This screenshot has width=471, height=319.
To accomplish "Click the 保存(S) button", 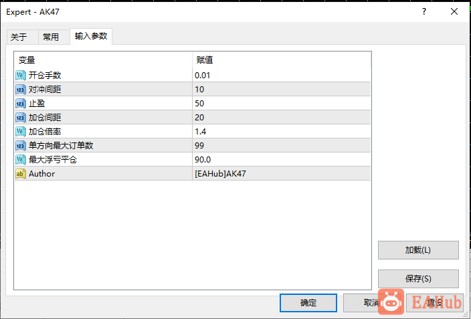I will point(418,279).
